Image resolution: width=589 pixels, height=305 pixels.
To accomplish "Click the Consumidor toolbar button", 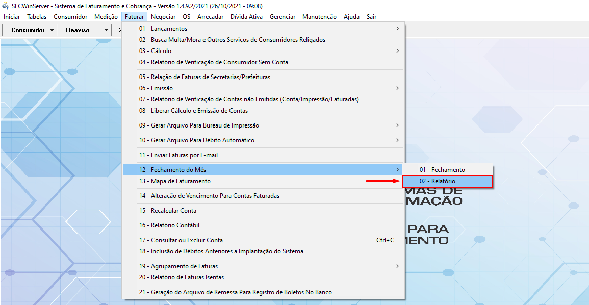I will [28, 30].
